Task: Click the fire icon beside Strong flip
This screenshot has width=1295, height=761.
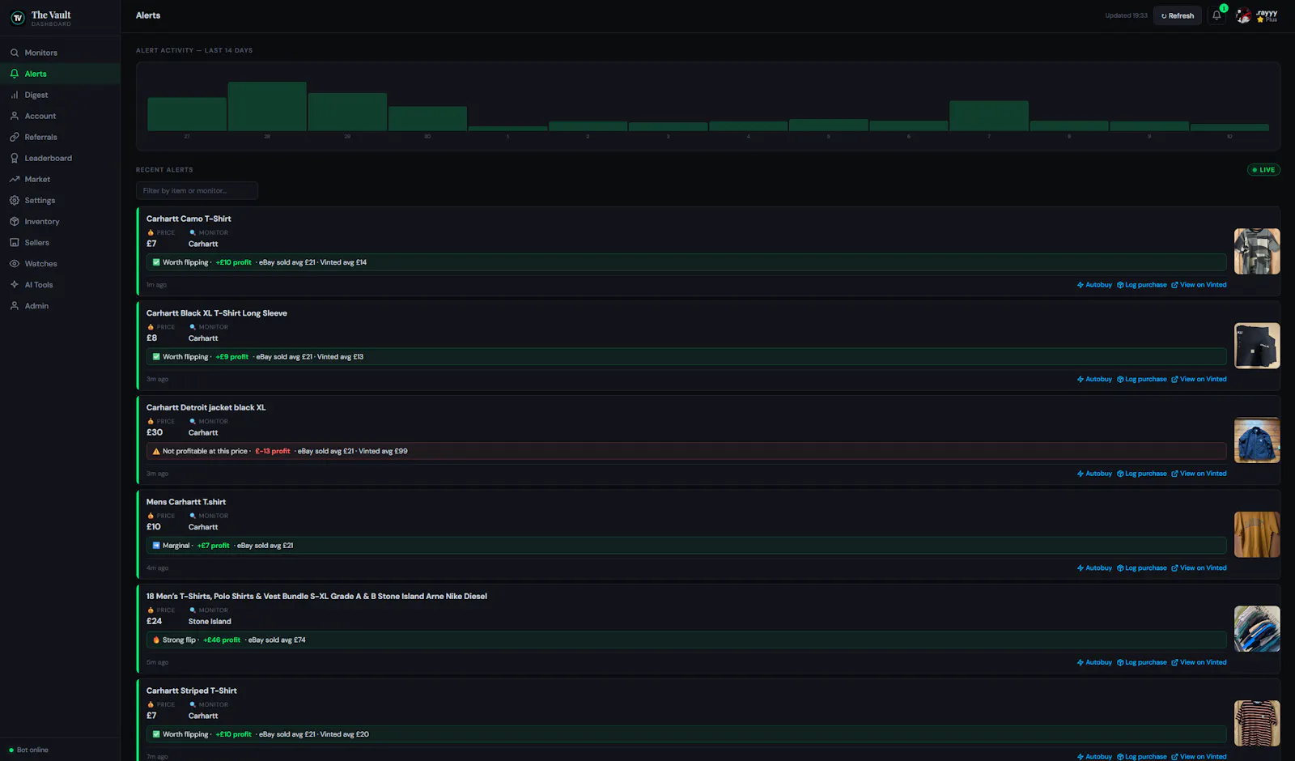Action: coord(156,640)
